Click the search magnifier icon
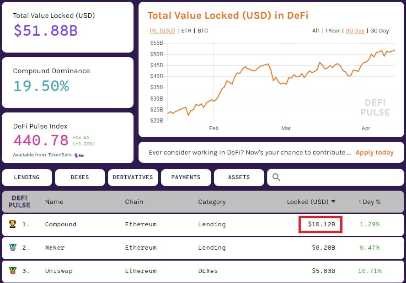The image size is (406, 283). click(276, 177)
